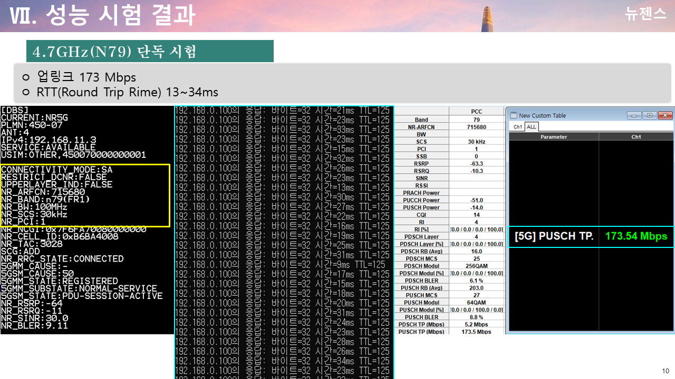Switch to the Ch1 tab
The width and height of the screenshot is (675, 379).
pyautogui.click(x=517, y=126)
